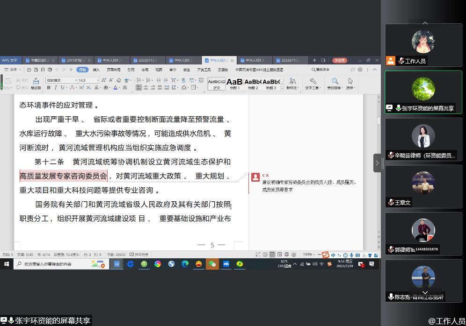Switch to the 审阅 (Review) ribbon tab

click(144, 69)
